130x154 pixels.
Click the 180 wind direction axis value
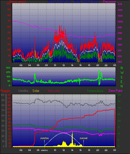click(x=8, y=77)
